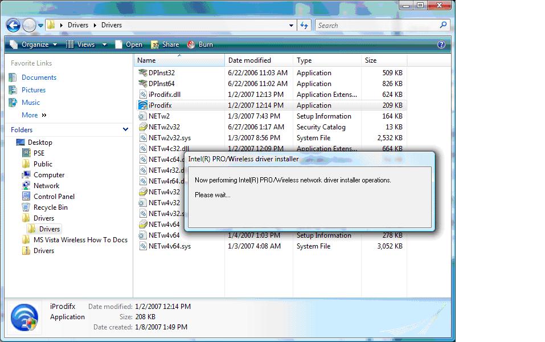Screen dimensions: 545x342
Task: Select the NETw2 setup information icon
Action: [143, 116]
